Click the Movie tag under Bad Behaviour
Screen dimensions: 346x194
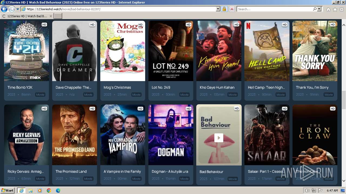pos(232,179)
